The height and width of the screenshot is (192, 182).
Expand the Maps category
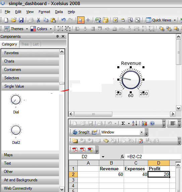[x=30, y=155]
